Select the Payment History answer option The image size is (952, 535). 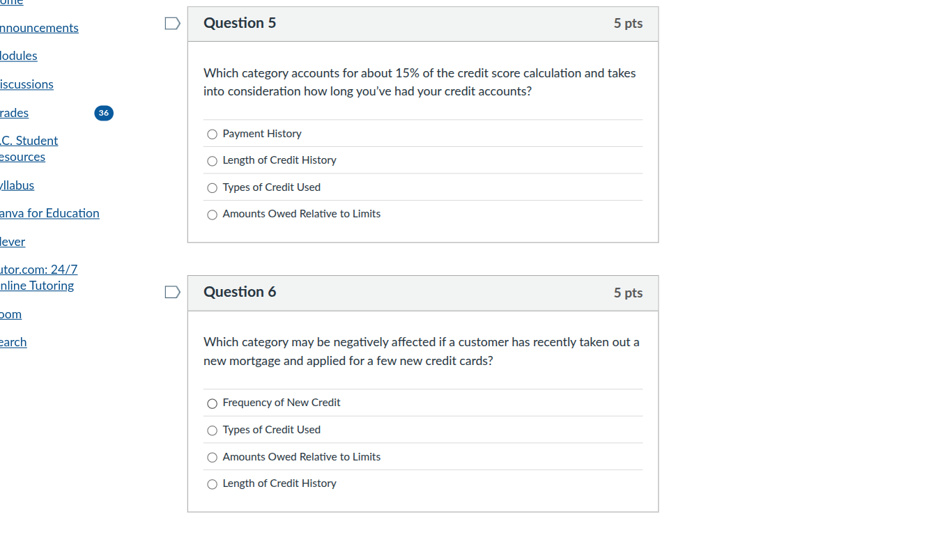click(212, 134)
